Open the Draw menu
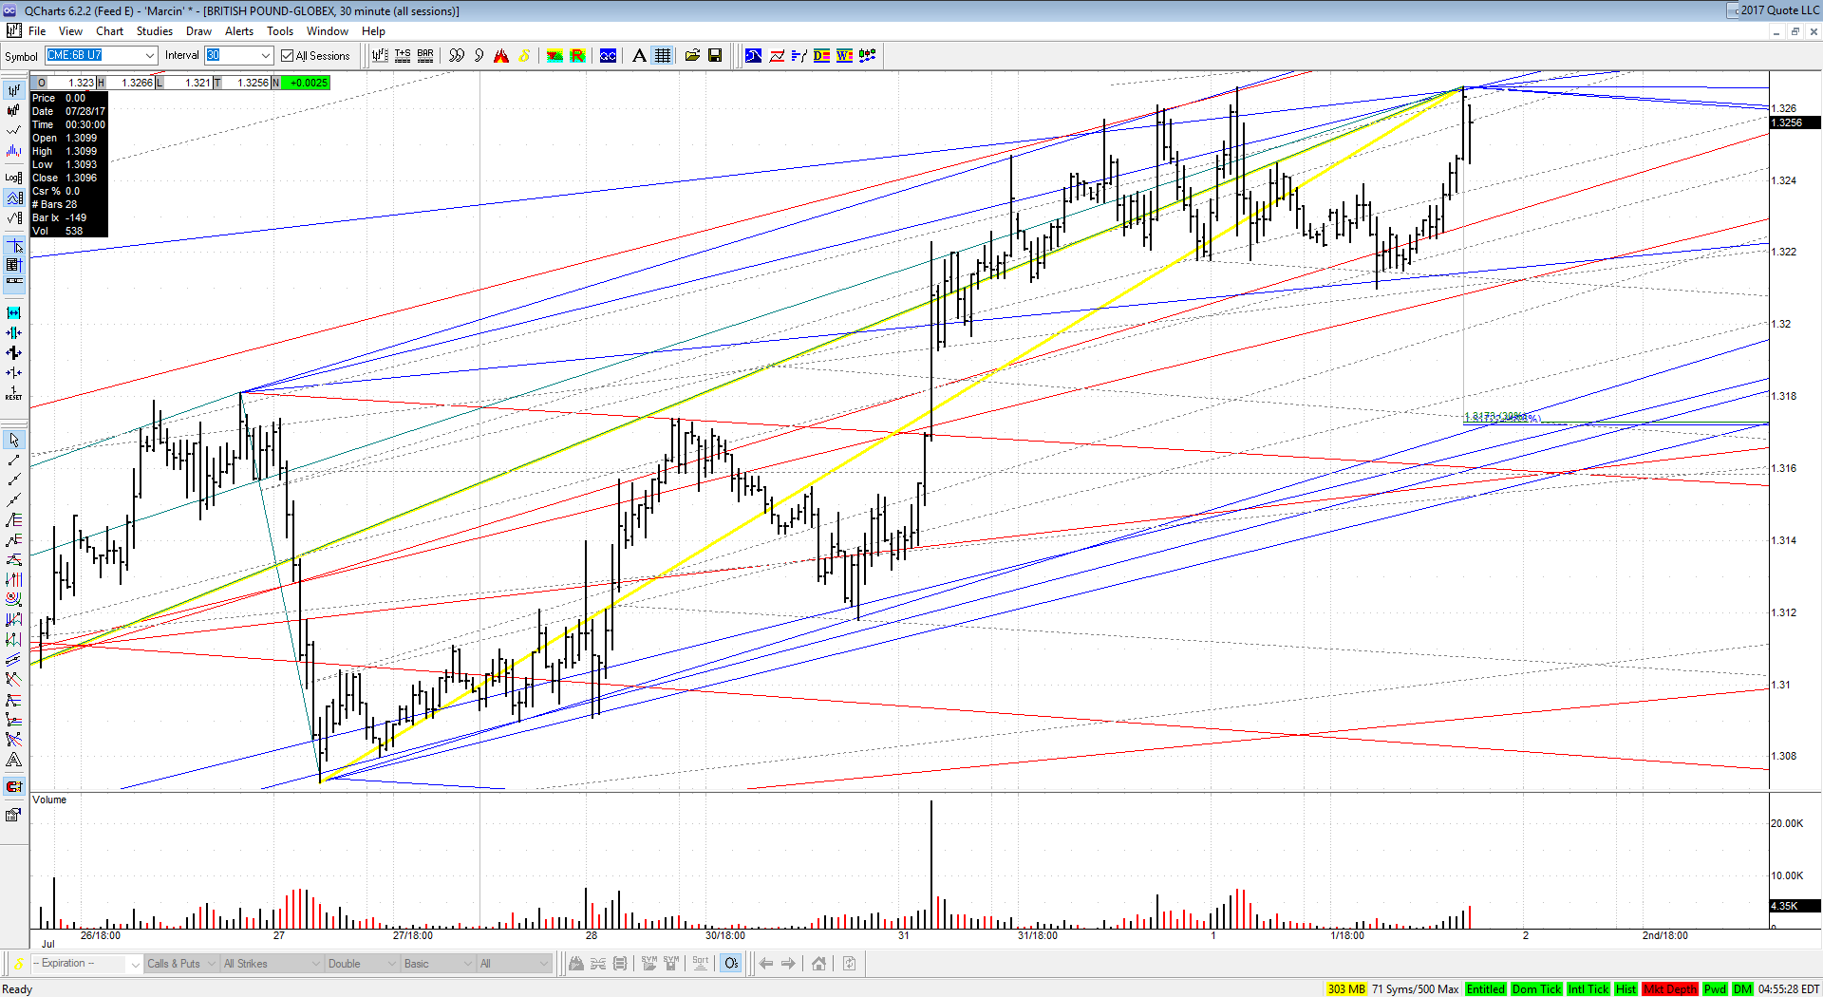The width and height of the screenshot is (1823, 997). (x=198, y=31)
